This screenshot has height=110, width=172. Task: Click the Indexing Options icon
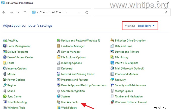[59, 63]
